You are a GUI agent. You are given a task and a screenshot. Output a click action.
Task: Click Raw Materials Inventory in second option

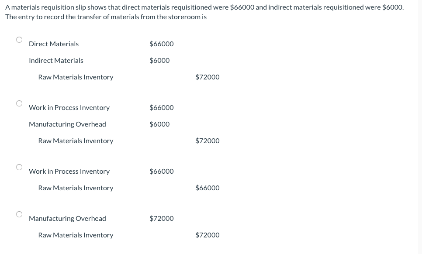(76, 141)
